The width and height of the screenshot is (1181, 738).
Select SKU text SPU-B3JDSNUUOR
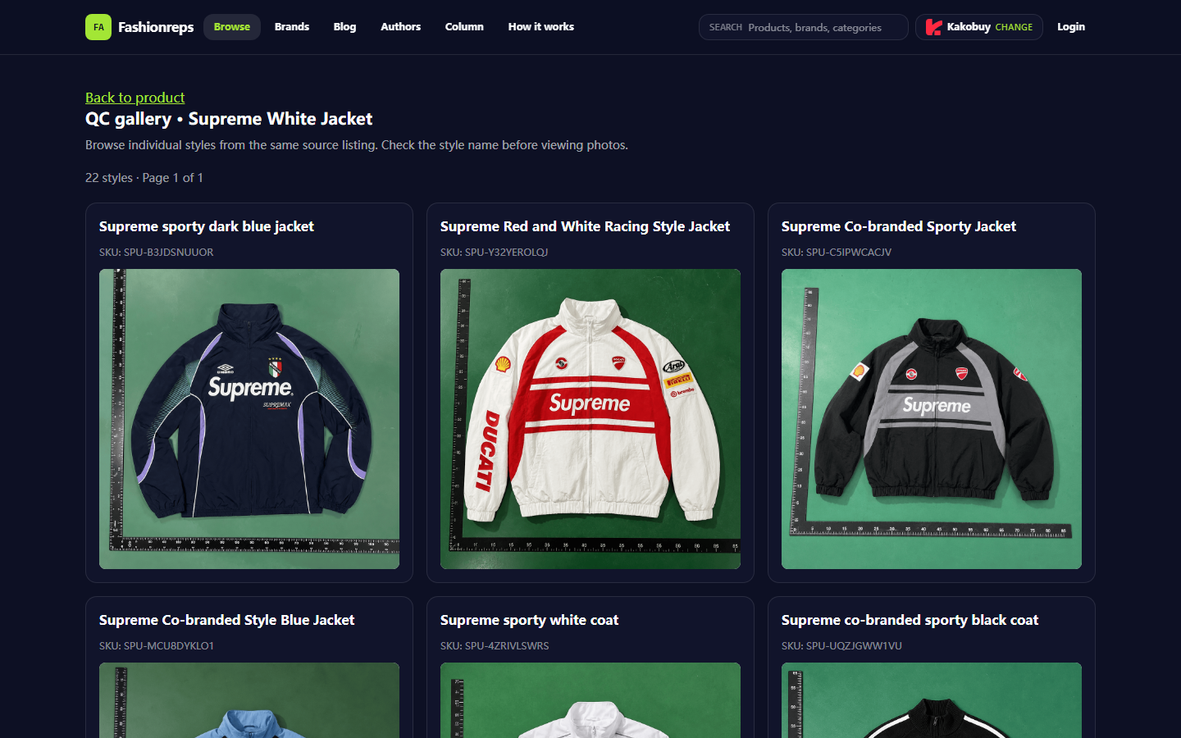pyautogui.click(x=168, y=253)
